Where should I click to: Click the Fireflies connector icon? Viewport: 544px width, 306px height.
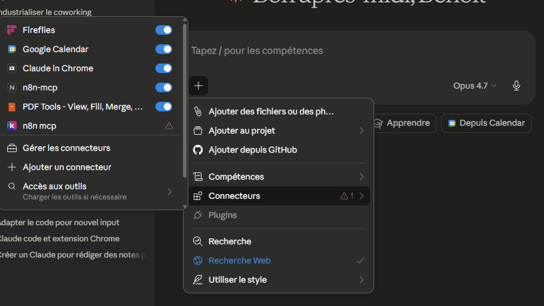click(12, 30)
